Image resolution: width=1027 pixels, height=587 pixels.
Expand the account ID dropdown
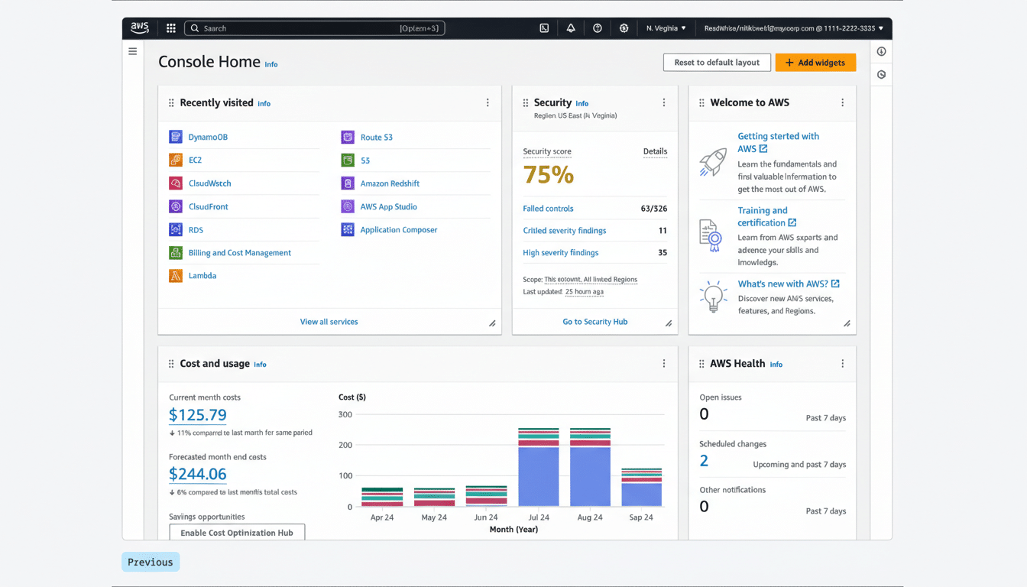790,28
